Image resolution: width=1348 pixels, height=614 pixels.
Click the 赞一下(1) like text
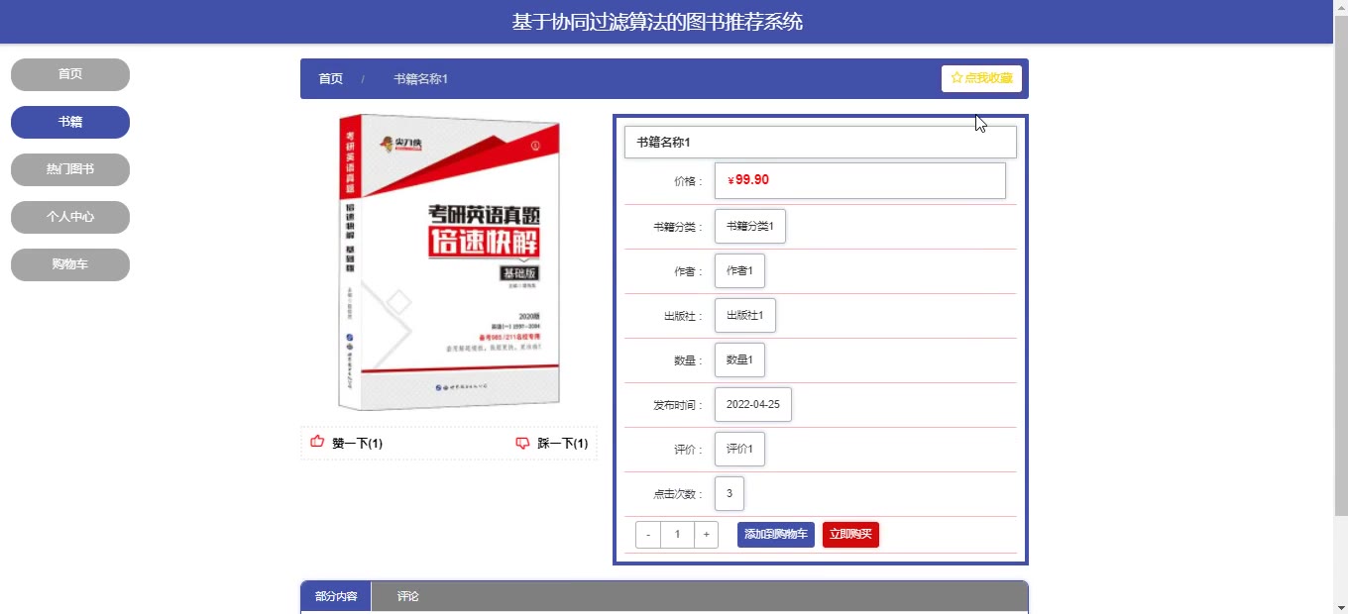click(x=357, y=444)
